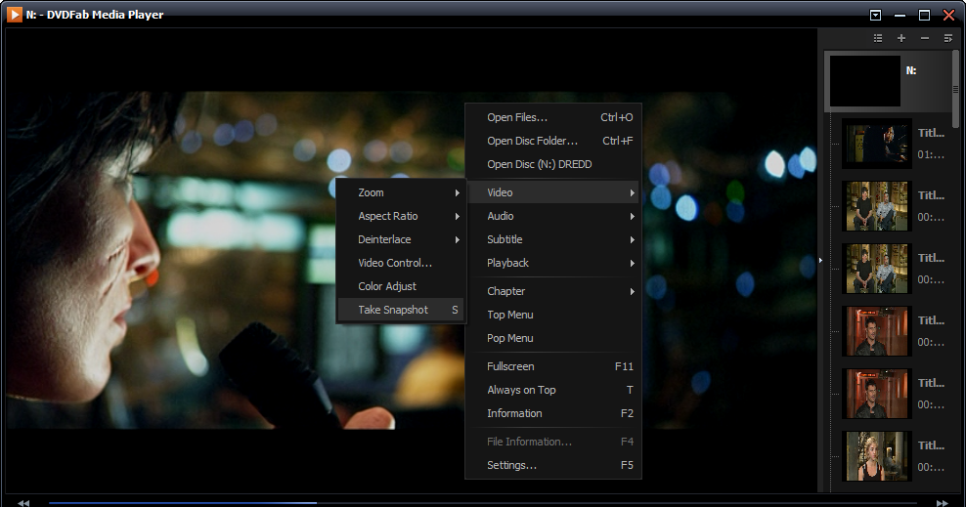Toggle Always on Top option
Screen dimensions: 966x507
(x=553, y=390)
